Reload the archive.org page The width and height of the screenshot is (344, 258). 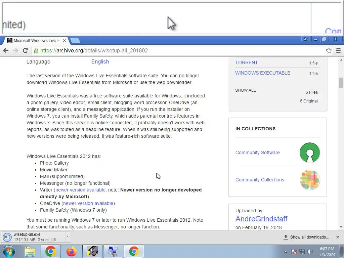point(25,51)
